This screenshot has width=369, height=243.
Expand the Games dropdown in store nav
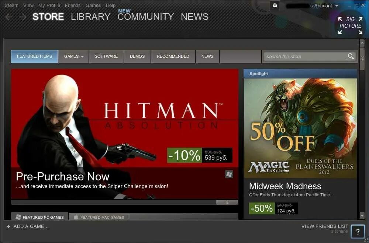point(74,56)
